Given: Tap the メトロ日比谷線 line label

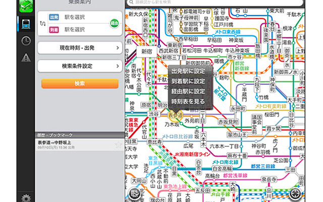Looking at the screenshot, I should pyautogui.click(x=177, y=137).
